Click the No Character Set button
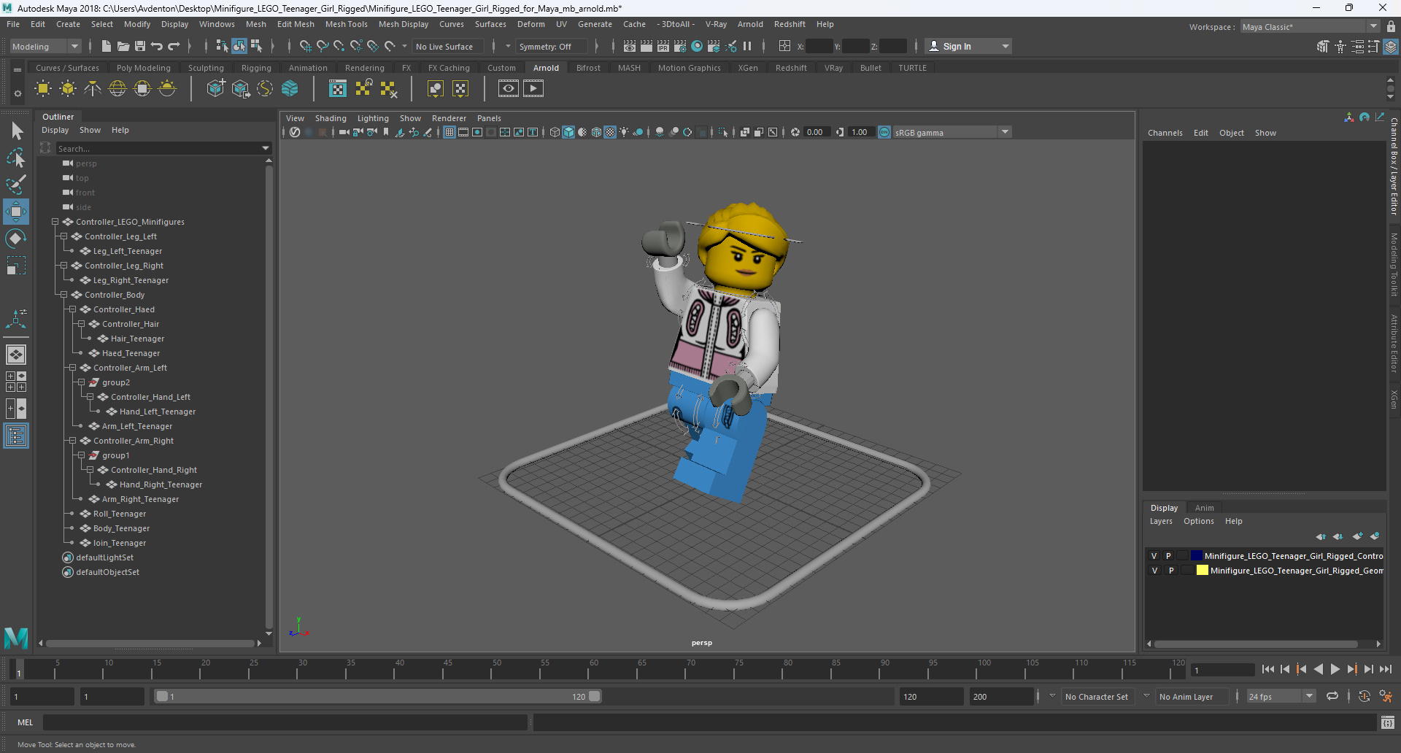The width and height of the screenshot is (1401, 753). pos(1096,697)
